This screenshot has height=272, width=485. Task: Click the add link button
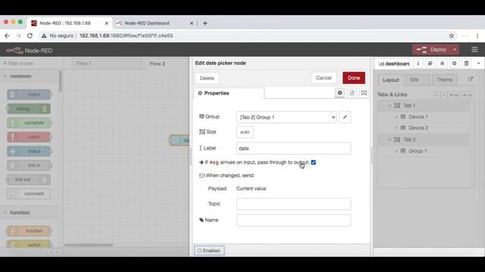(467, 94)
